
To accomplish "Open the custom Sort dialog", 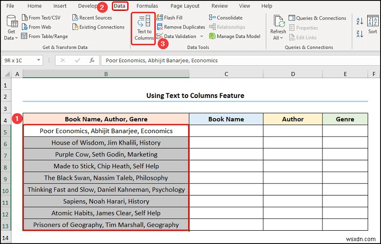I will click(x=372, y=25).
